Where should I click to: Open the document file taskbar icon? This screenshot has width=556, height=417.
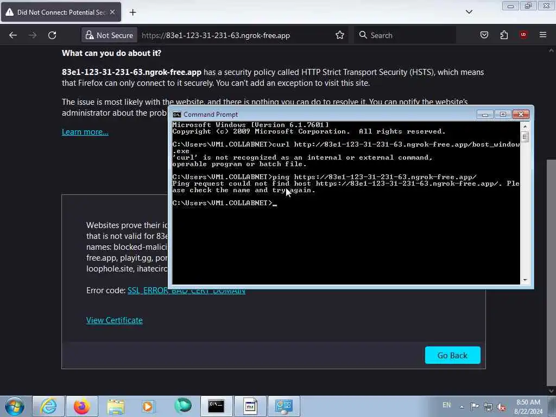[250, 406]
